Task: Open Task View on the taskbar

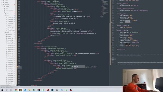Action: 11,90
